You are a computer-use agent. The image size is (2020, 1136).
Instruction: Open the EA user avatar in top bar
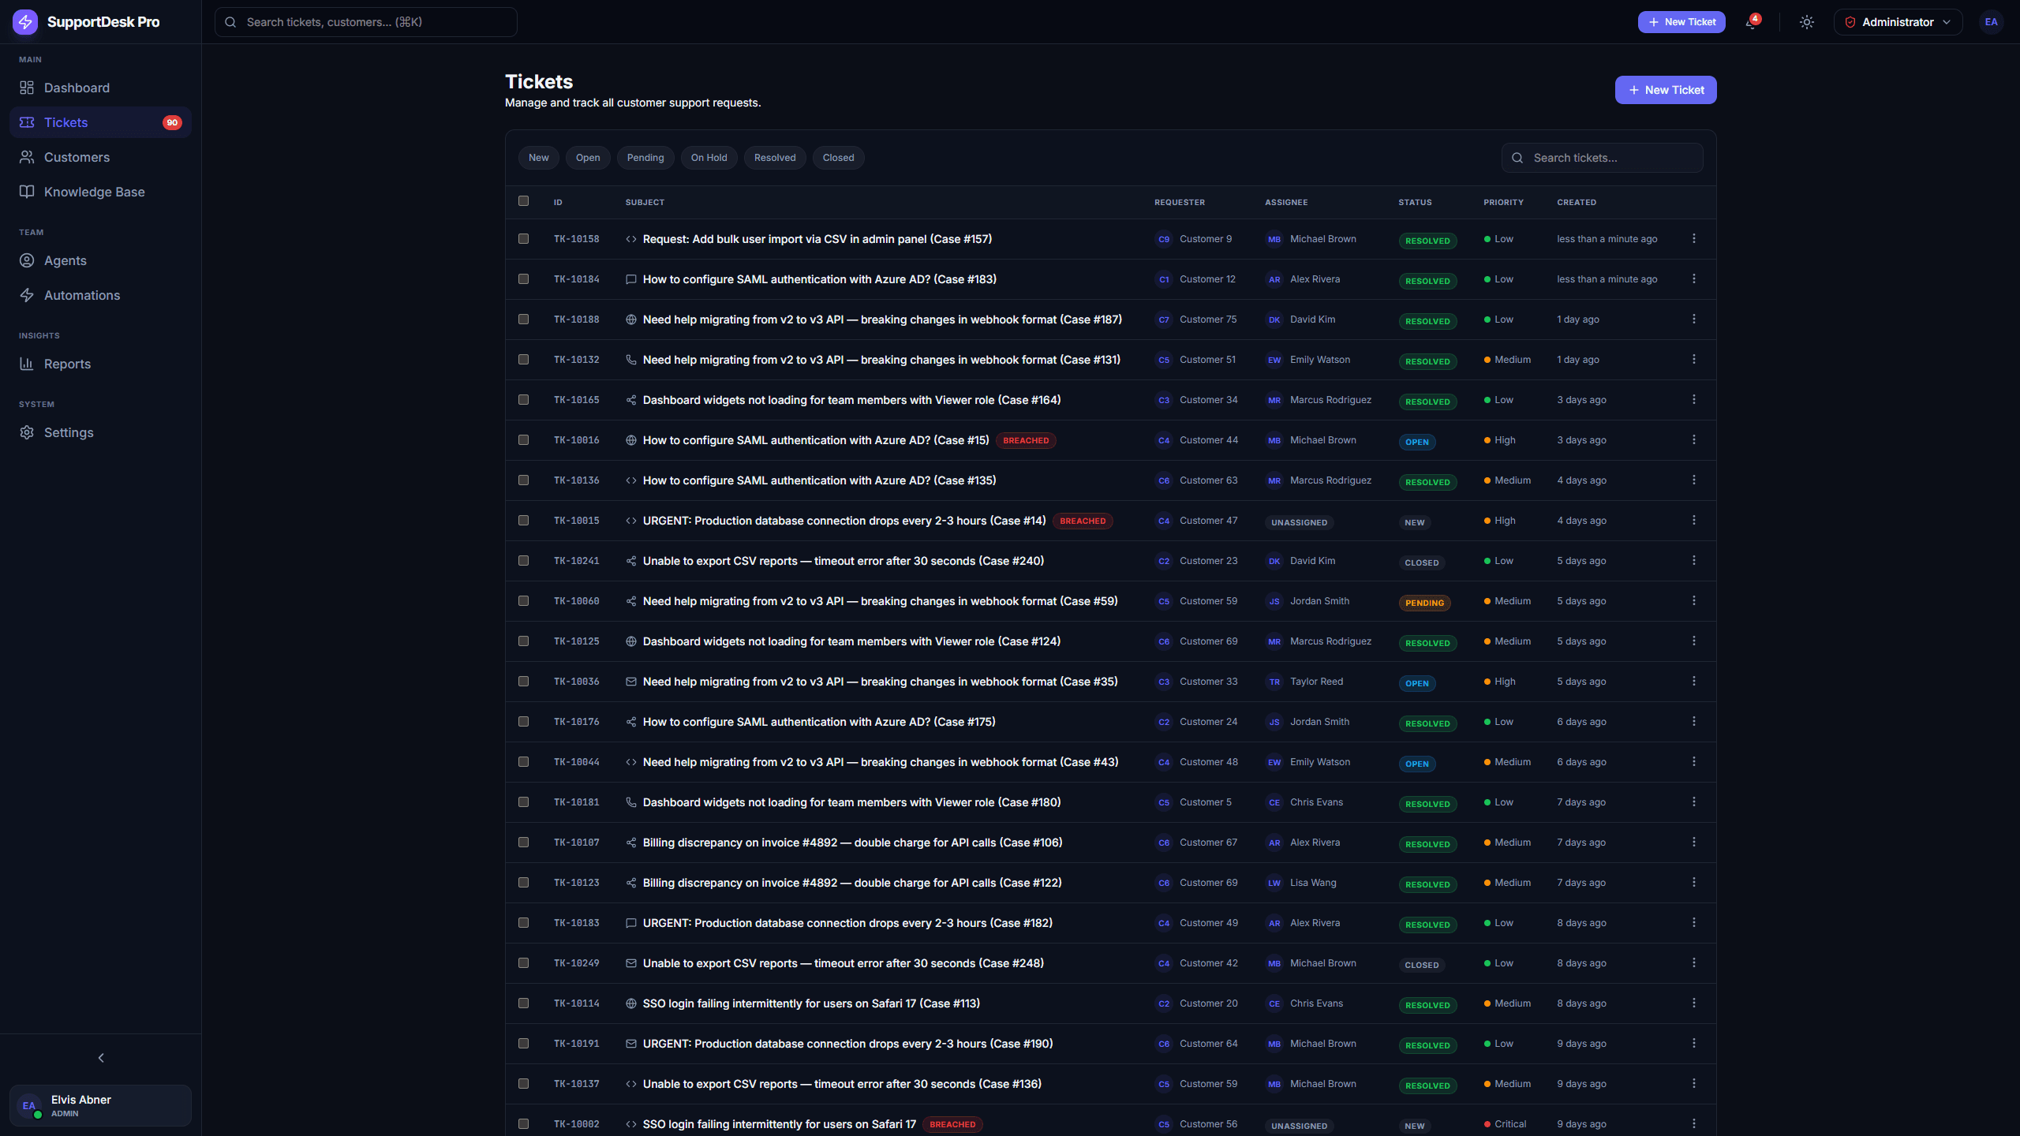1991,22
